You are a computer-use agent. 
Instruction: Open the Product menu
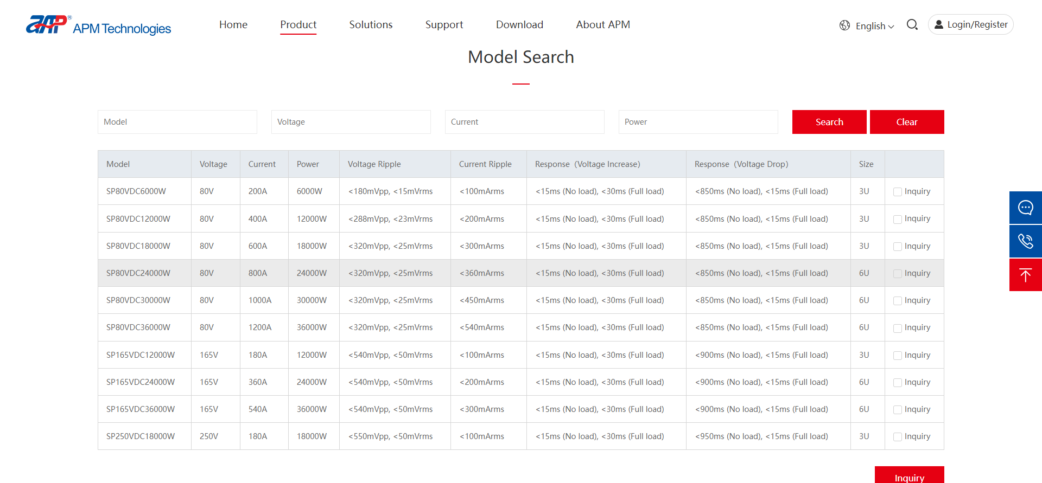click(x=298, y=25)
